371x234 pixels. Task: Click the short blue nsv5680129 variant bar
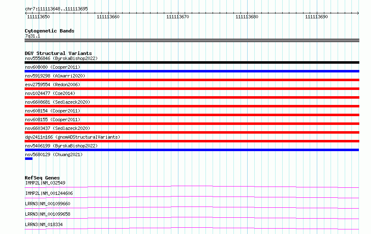[x=29, y=159]
